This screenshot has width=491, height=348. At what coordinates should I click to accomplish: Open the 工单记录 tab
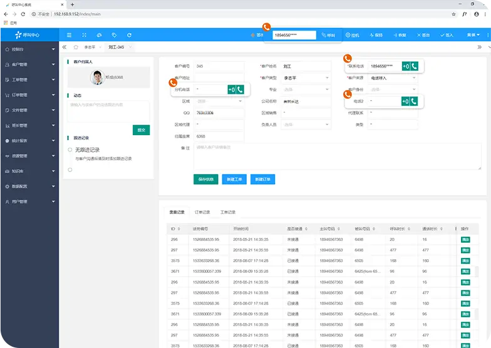[228, 212]
